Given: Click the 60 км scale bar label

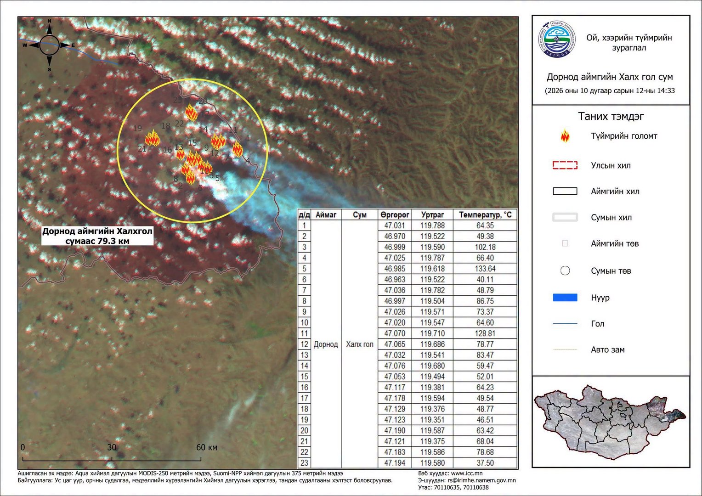Looking at the screenshot, I should tap(207, 447).
